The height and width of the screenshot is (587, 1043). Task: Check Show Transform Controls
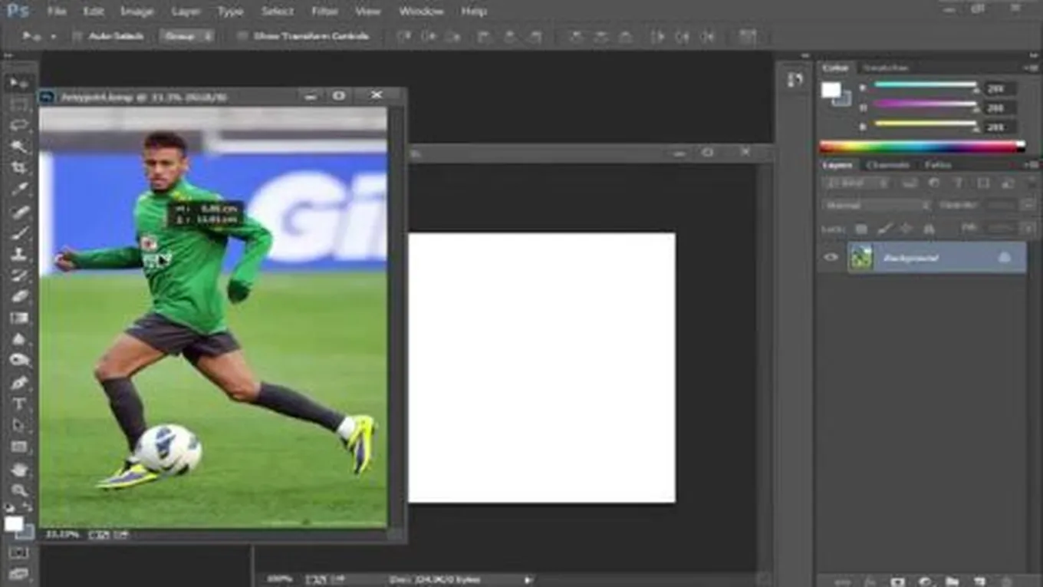pos(242,36)
